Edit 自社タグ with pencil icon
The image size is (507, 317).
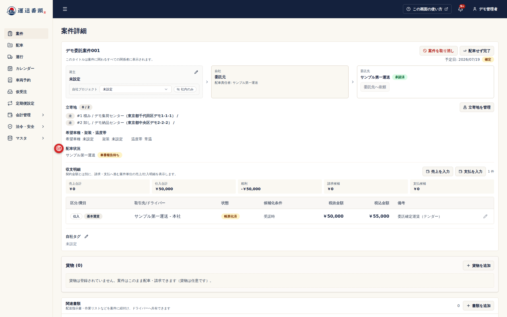tap(86, 236)
